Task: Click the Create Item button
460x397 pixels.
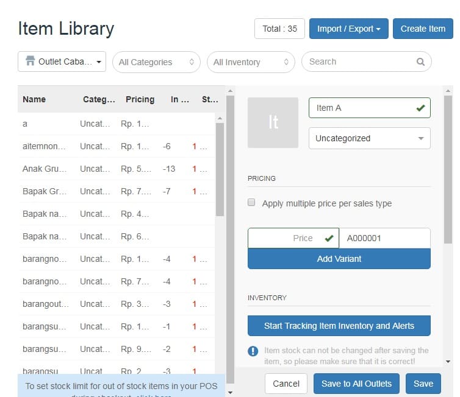Action: tap(423, 29)
